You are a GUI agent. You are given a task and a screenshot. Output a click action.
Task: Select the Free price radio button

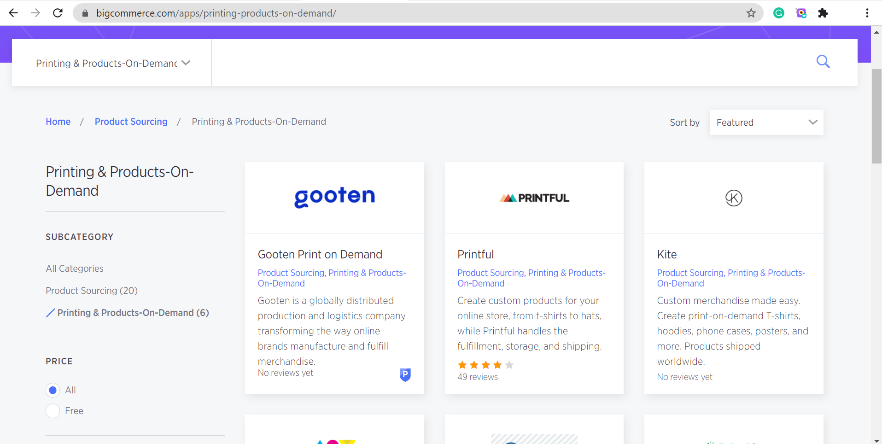pos(53,411)
